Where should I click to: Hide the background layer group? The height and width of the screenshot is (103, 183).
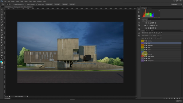[x=142, y=61]
